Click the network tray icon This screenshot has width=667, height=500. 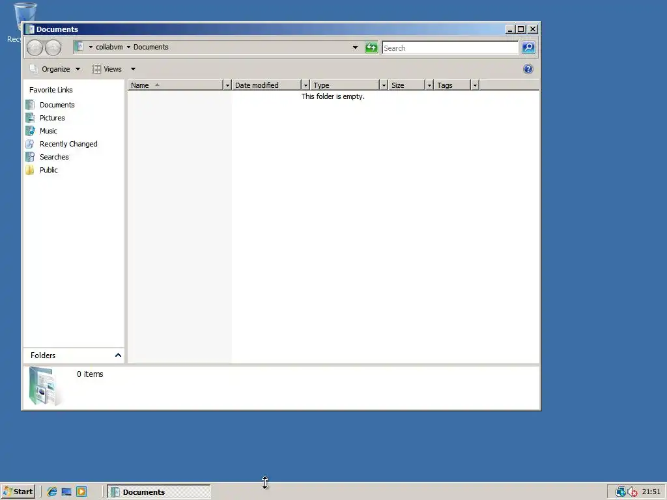(621, 492)
